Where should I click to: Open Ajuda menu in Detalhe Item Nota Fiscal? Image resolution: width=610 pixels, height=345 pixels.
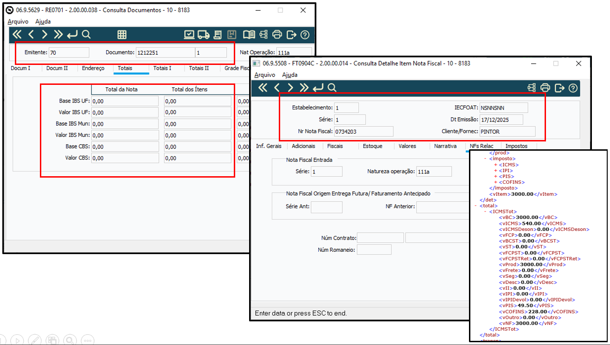(290, 75)
